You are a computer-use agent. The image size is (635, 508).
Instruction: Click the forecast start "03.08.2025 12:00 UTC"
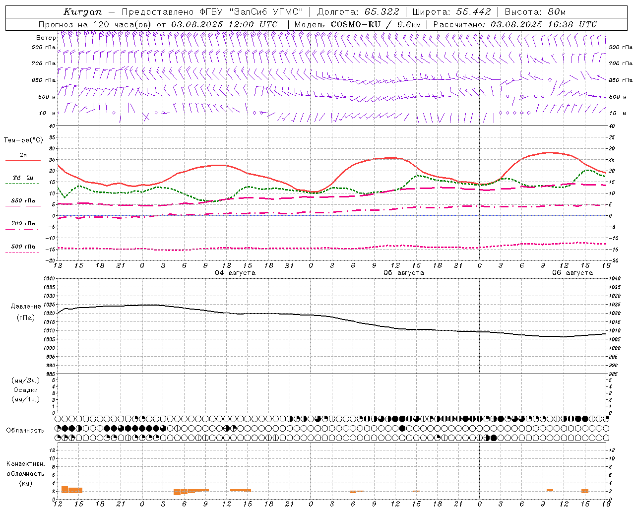(x=224, y=24)
